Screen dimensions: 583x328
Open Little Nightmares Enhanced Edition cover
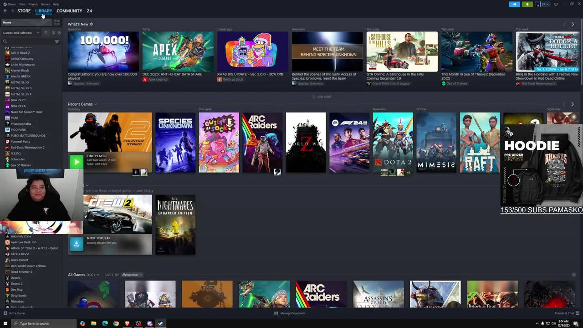tap(175, 225)
